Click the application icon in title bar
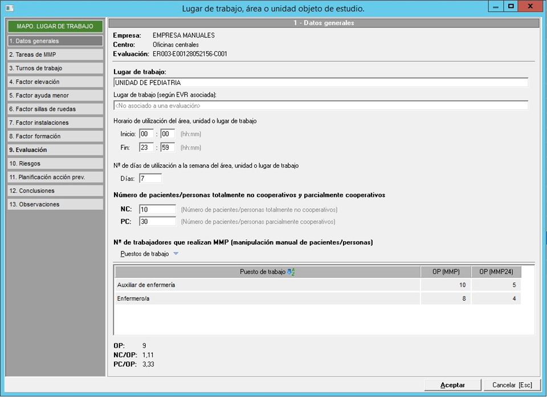Screen dimensions: 547x397 pyautogui.click(x=9, y=9)
